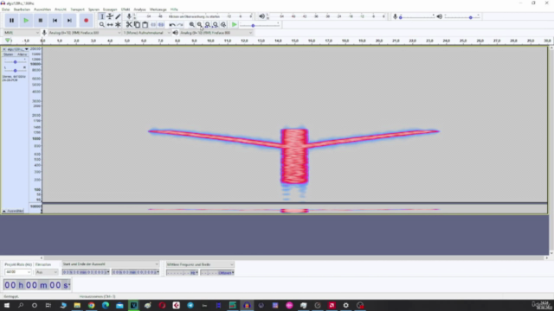The image size is (554, 311).
Task: Open the audio host MME dropdown
Action: pyautogui.click(x=21, y=33)
